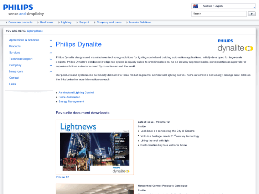The height and width of the screenshot is (194, 259).
Task: Click the Philips Dynalite logo
Action: (235, 46)
